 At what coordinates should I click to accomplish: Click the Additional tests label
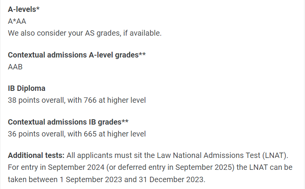(36, 156)
